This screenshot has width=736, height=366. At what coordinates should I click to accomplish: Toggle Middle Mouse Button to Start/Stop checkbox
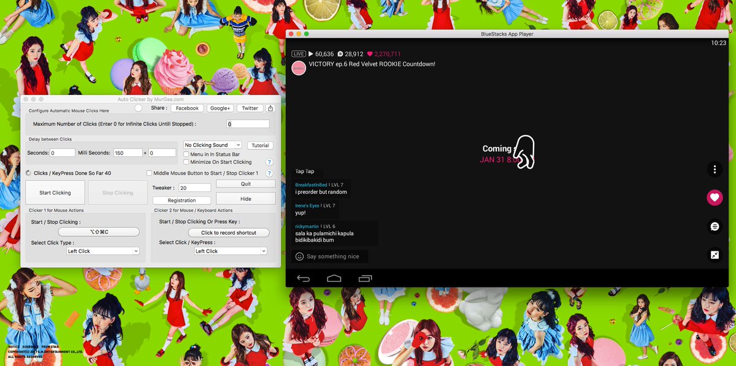150,173
